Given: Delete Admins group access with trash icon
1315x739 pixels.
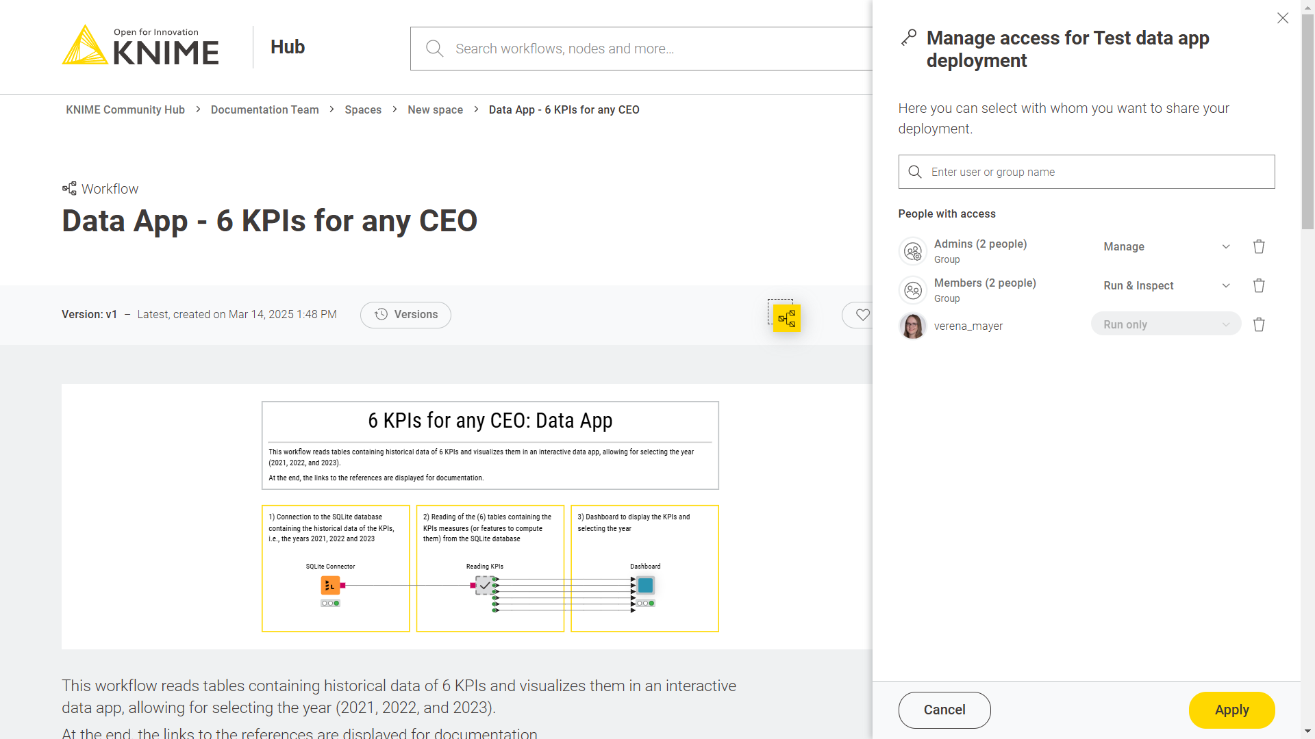Looking at the screenshot, I should (x=1259, y=247).
